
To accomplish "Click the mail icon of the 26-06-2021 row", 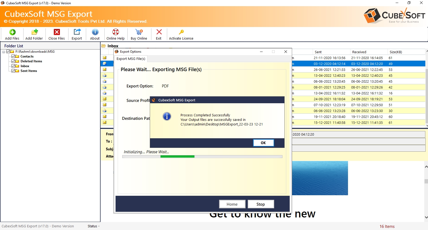I will coord(105,70).
